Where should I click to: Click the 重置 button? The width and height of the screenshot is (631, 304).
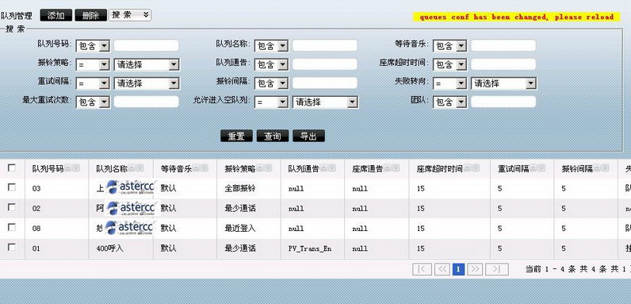pyautogui.click(x=236, y=137)
